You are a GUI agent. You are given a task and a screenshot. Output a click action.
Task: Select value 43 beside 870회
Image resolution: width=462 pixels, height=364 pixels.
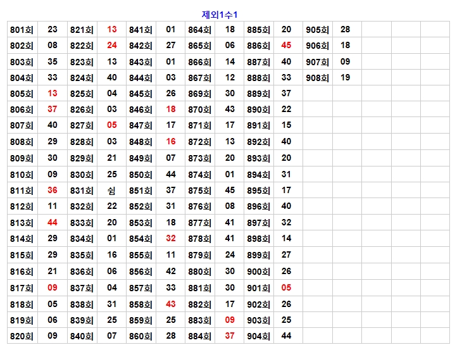coord(230,110)
